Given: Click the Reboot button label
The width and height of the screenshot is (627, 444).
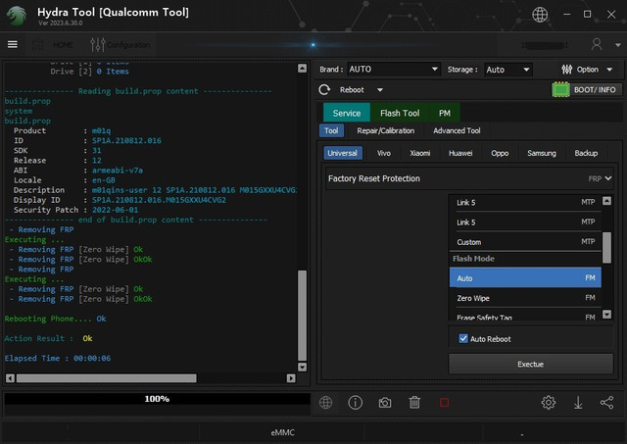Looking at the screenshot, I should coord(352,89).
